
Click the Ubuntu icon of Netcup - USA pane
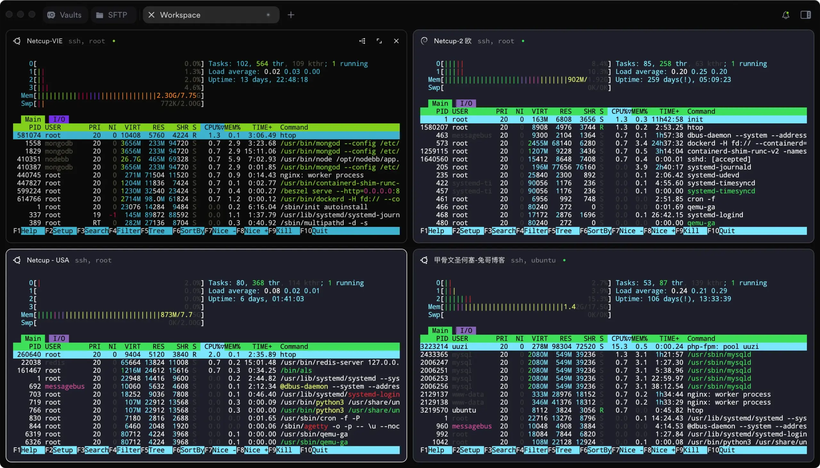(17, 260)
